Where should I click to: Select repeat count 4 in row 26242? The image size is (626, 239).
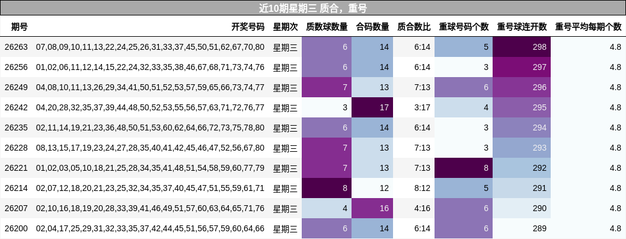(x=464, y=107)
